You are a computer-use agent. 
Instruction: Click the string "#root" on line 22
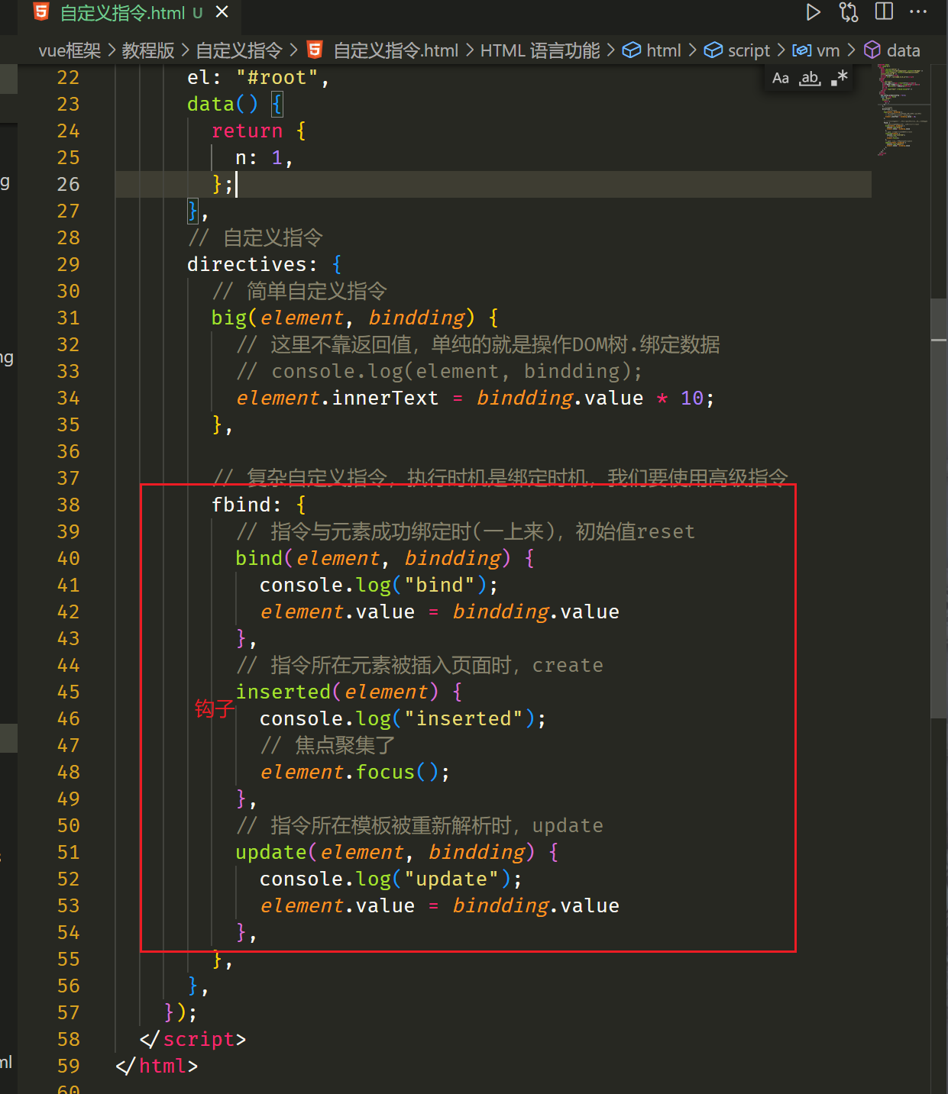[277, 77]
